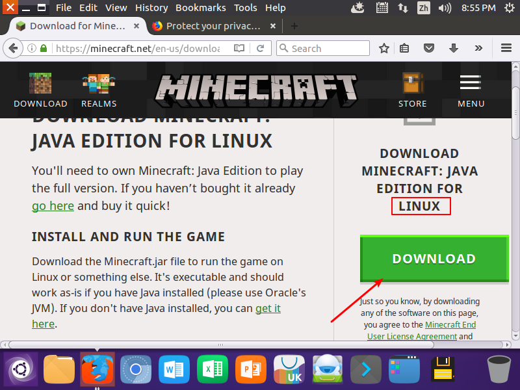The width and height of the screenshot is (520, 390).
Task: Click the browser back arrow button
Action: click(13, 48)
